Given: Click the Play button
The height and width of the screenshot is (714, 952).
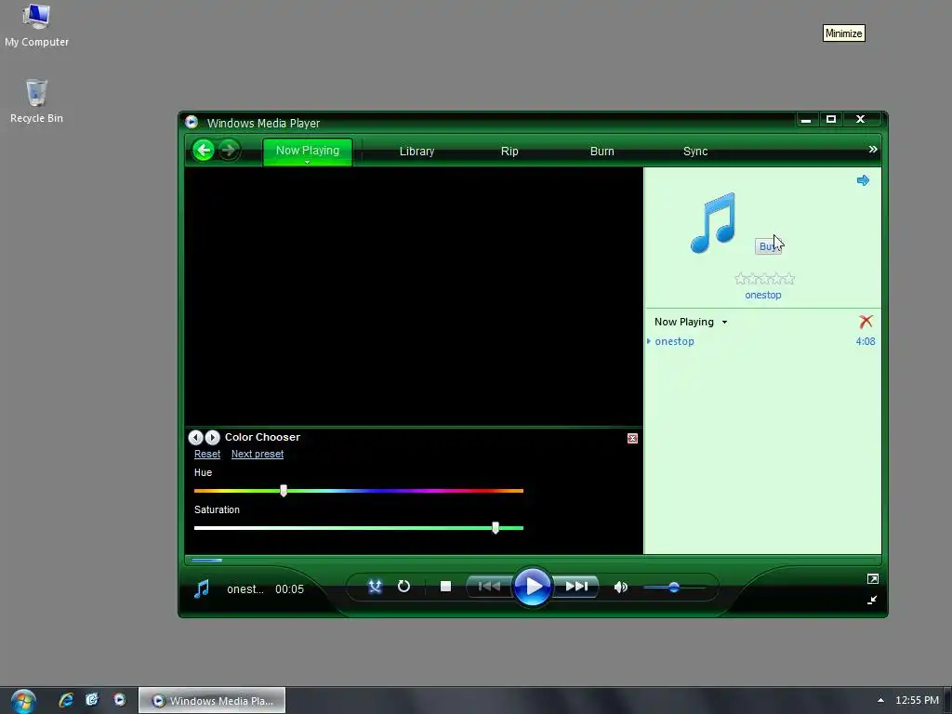Looking at the screenshot, I should click(x=533, y=587).
